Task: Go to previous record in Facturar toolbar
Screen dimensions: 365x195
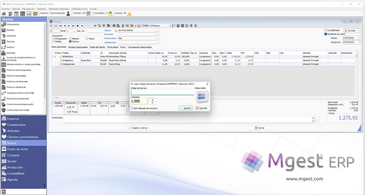Action: click(65, 26)
